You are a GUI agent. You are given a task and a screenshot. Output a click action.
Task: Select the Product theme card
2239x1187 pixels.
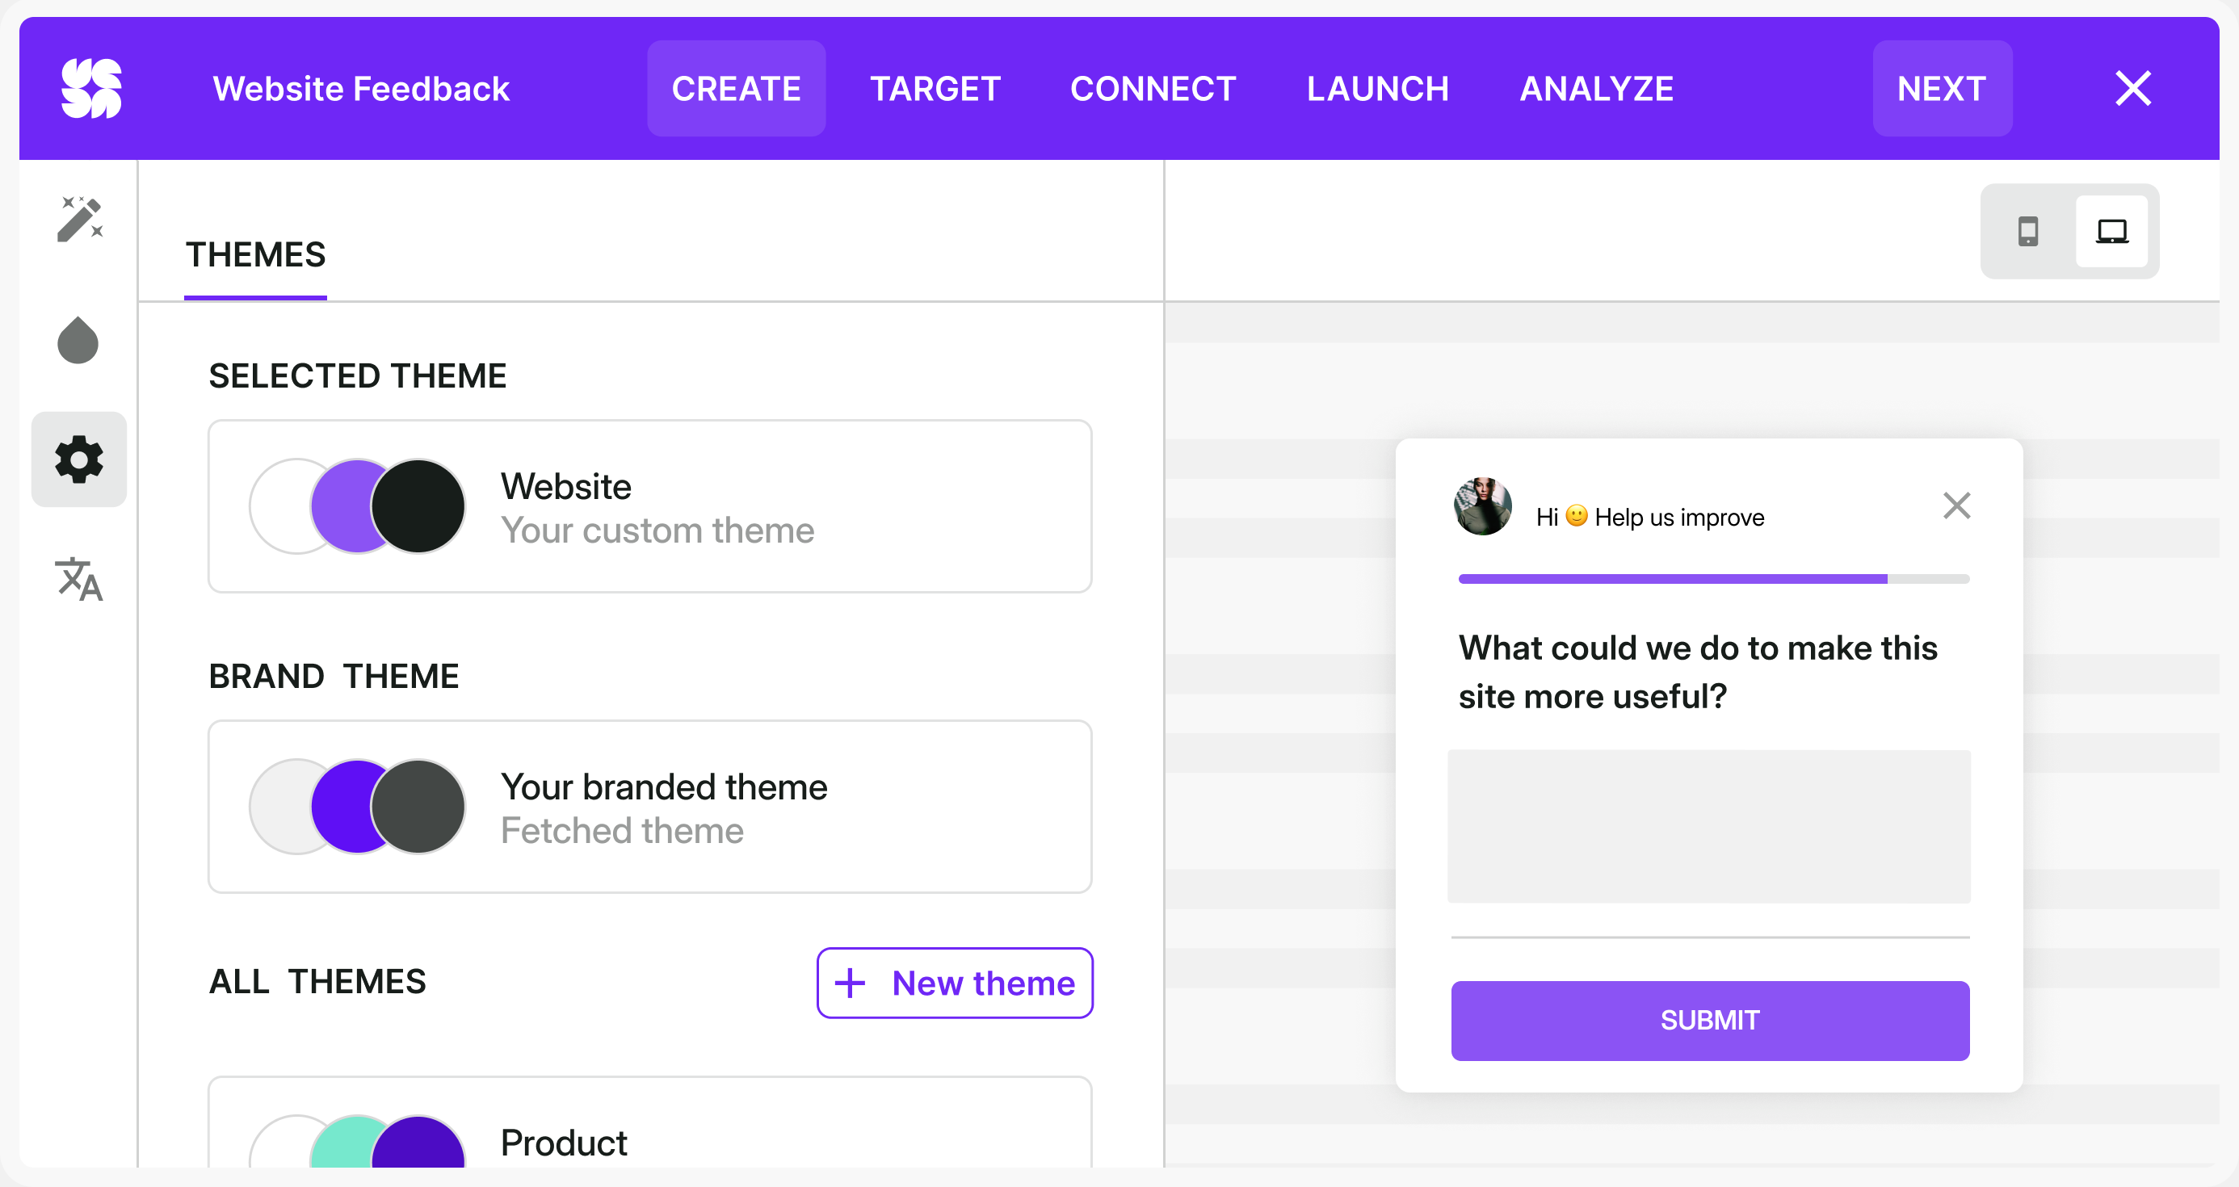(649, 1122)
